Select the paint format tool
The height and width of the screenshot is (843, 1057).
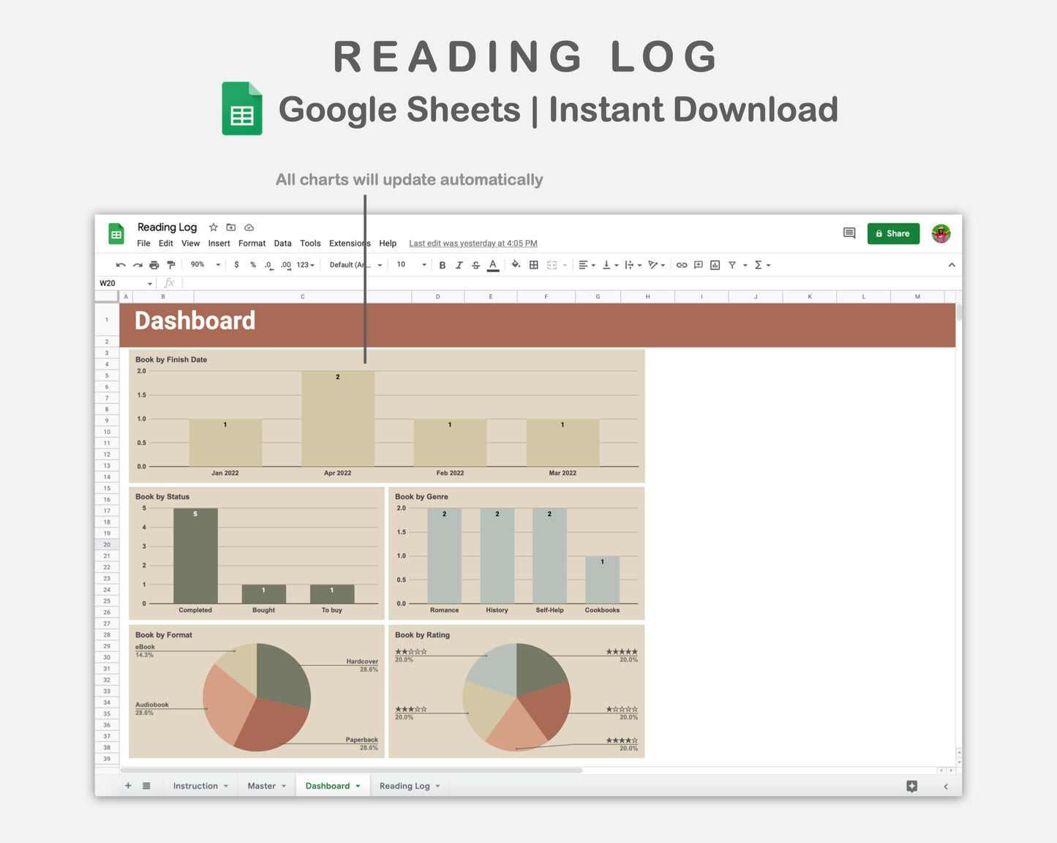pos(171,264)
